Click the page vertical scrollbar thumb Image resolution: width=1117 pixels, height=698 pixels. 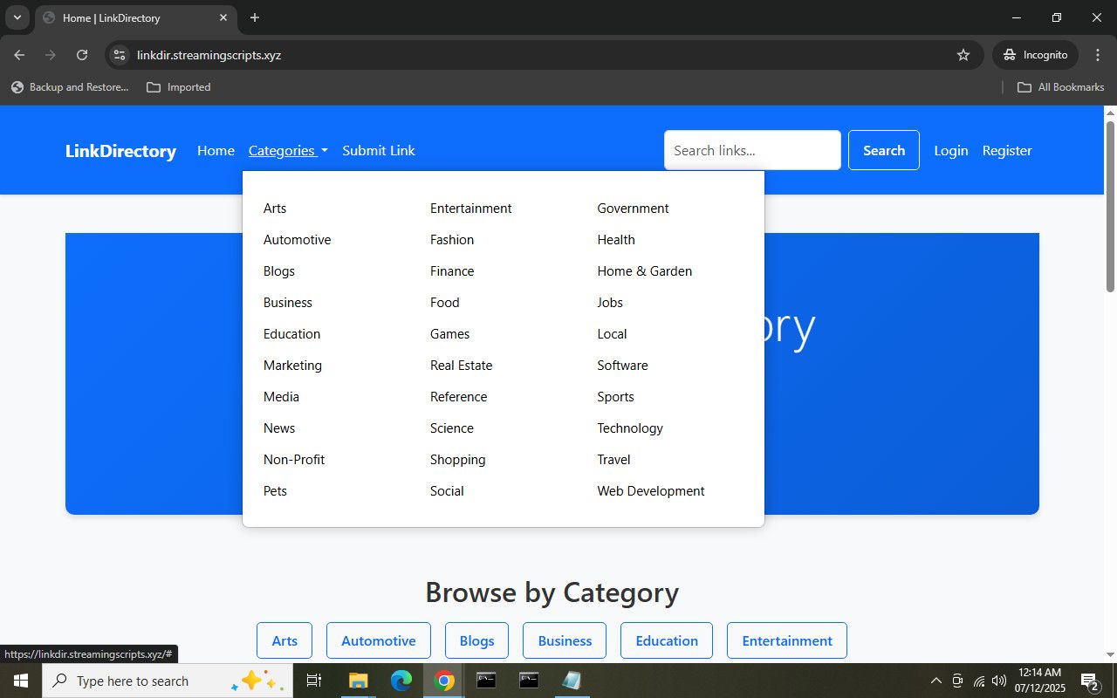(x=1110, y=206)
